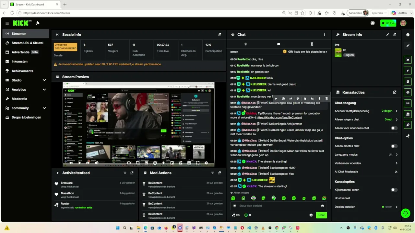Expand the Studio sidebar section
Screen dimensions: 415x233
(44, 80)
